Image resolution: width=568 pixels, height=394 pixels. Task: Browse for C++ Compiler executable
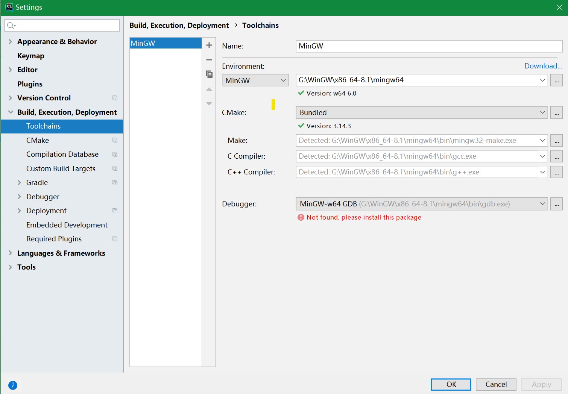tap(557, 172)
